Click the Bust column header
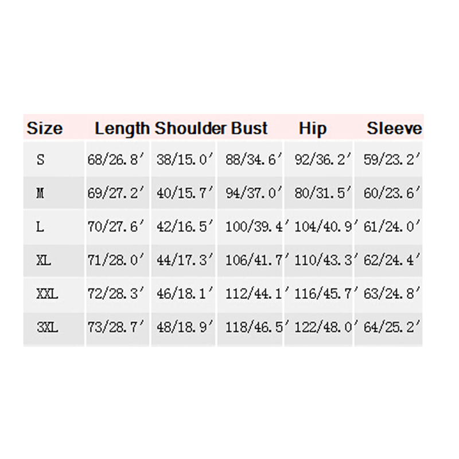 click(250, 128)
